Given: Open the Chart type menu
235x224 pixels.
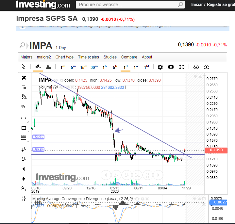Looking at the screenshot, I should 64,57.
